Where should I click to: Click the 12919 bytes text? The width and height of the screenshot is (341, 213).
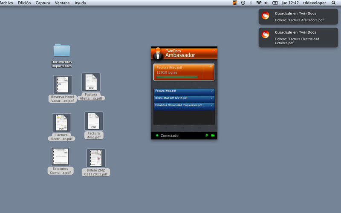167,72
